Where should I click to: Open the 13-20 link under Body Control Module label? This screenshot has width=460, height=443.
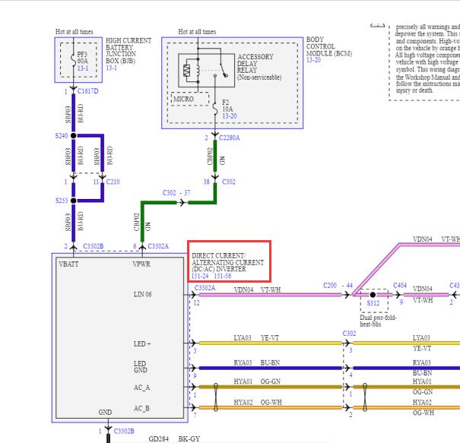[x=313, y=60]
